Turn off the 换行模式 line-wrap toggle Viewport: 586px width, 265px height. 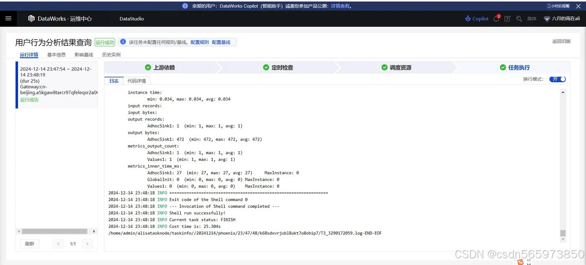(557, 79)
